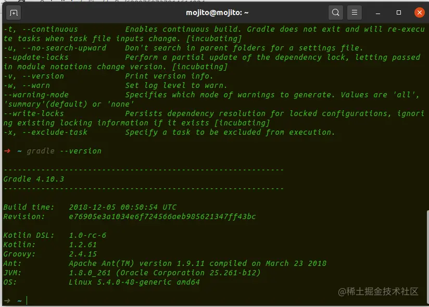Click Kotlin version '1.2.61'
Viewport: 429px width, 307px height.
(x=83, y=245)
